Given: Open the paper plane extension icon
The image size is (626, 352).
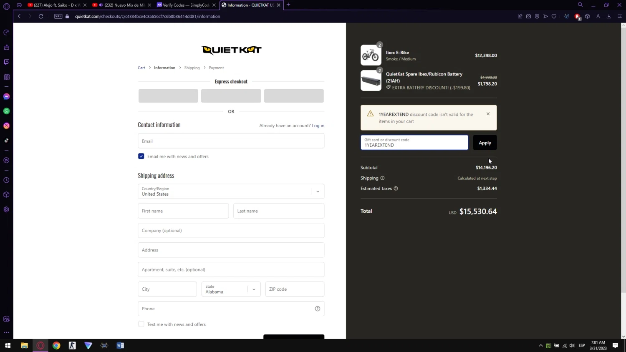Looking at the screenshot, I should (x=567, y=16).
